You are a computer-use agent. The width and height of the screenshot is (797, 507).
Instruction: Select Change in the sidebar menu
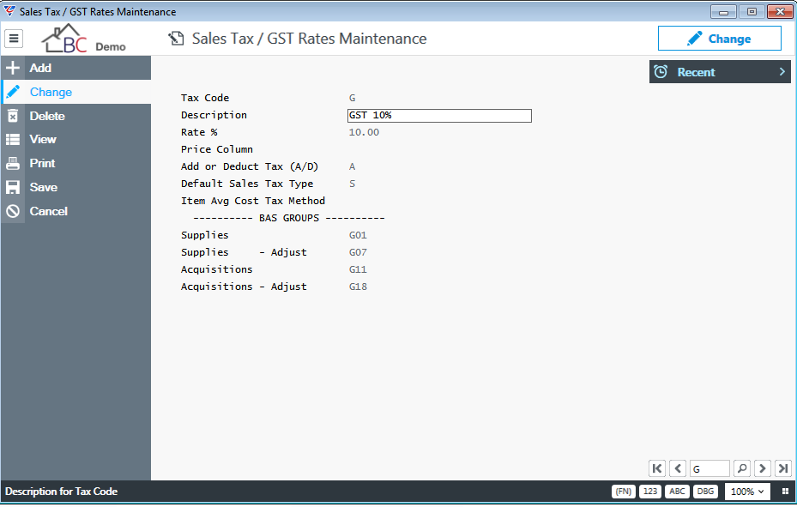click(x=75, y=92)
